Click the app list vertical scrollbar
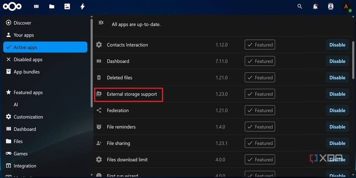 (x=353, y=60)
